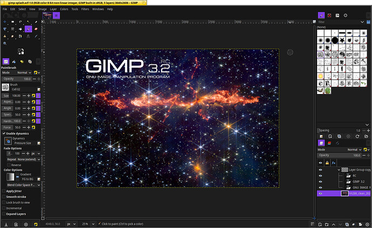Decrease brush Angle with minus button
Screen dimensions: 372x228
(x=24, y=108)
